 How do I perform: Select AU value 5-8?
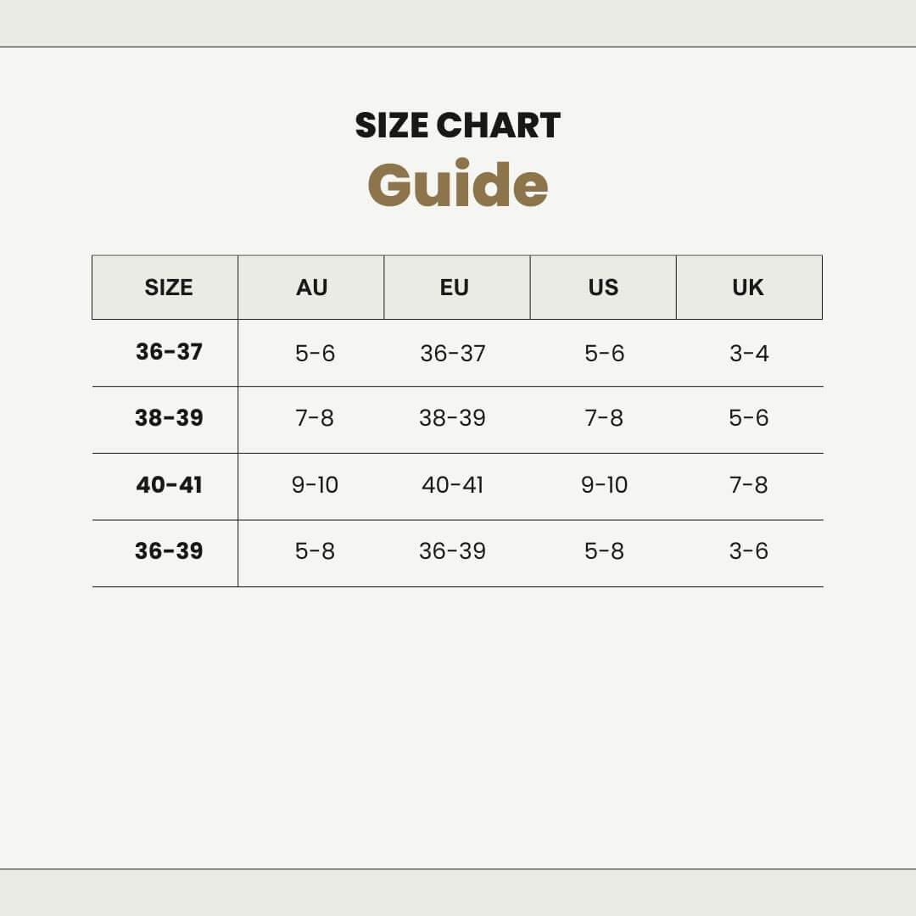tap(315, 550)
